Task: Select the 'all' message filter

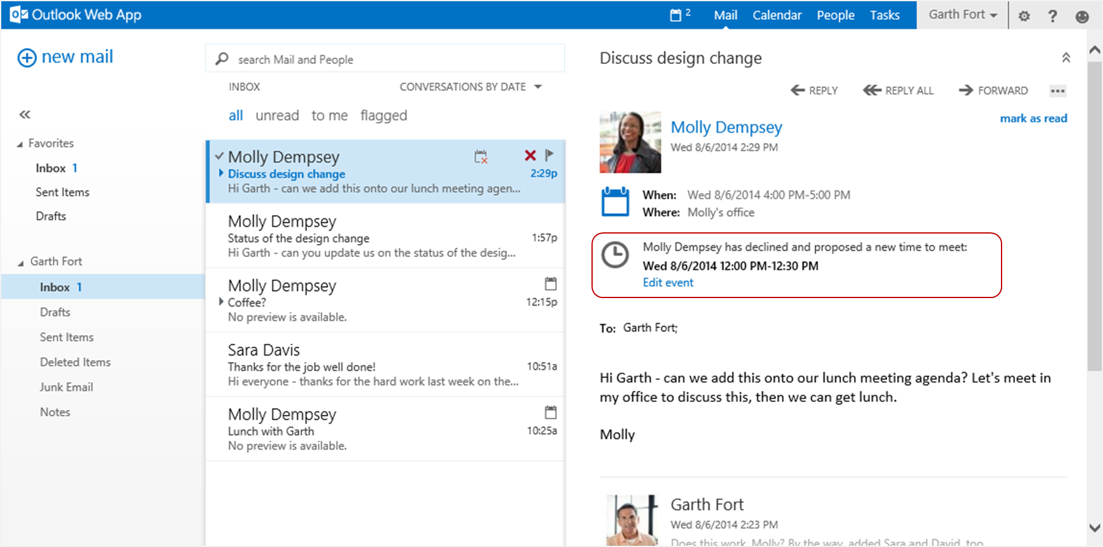Action: 236,116
